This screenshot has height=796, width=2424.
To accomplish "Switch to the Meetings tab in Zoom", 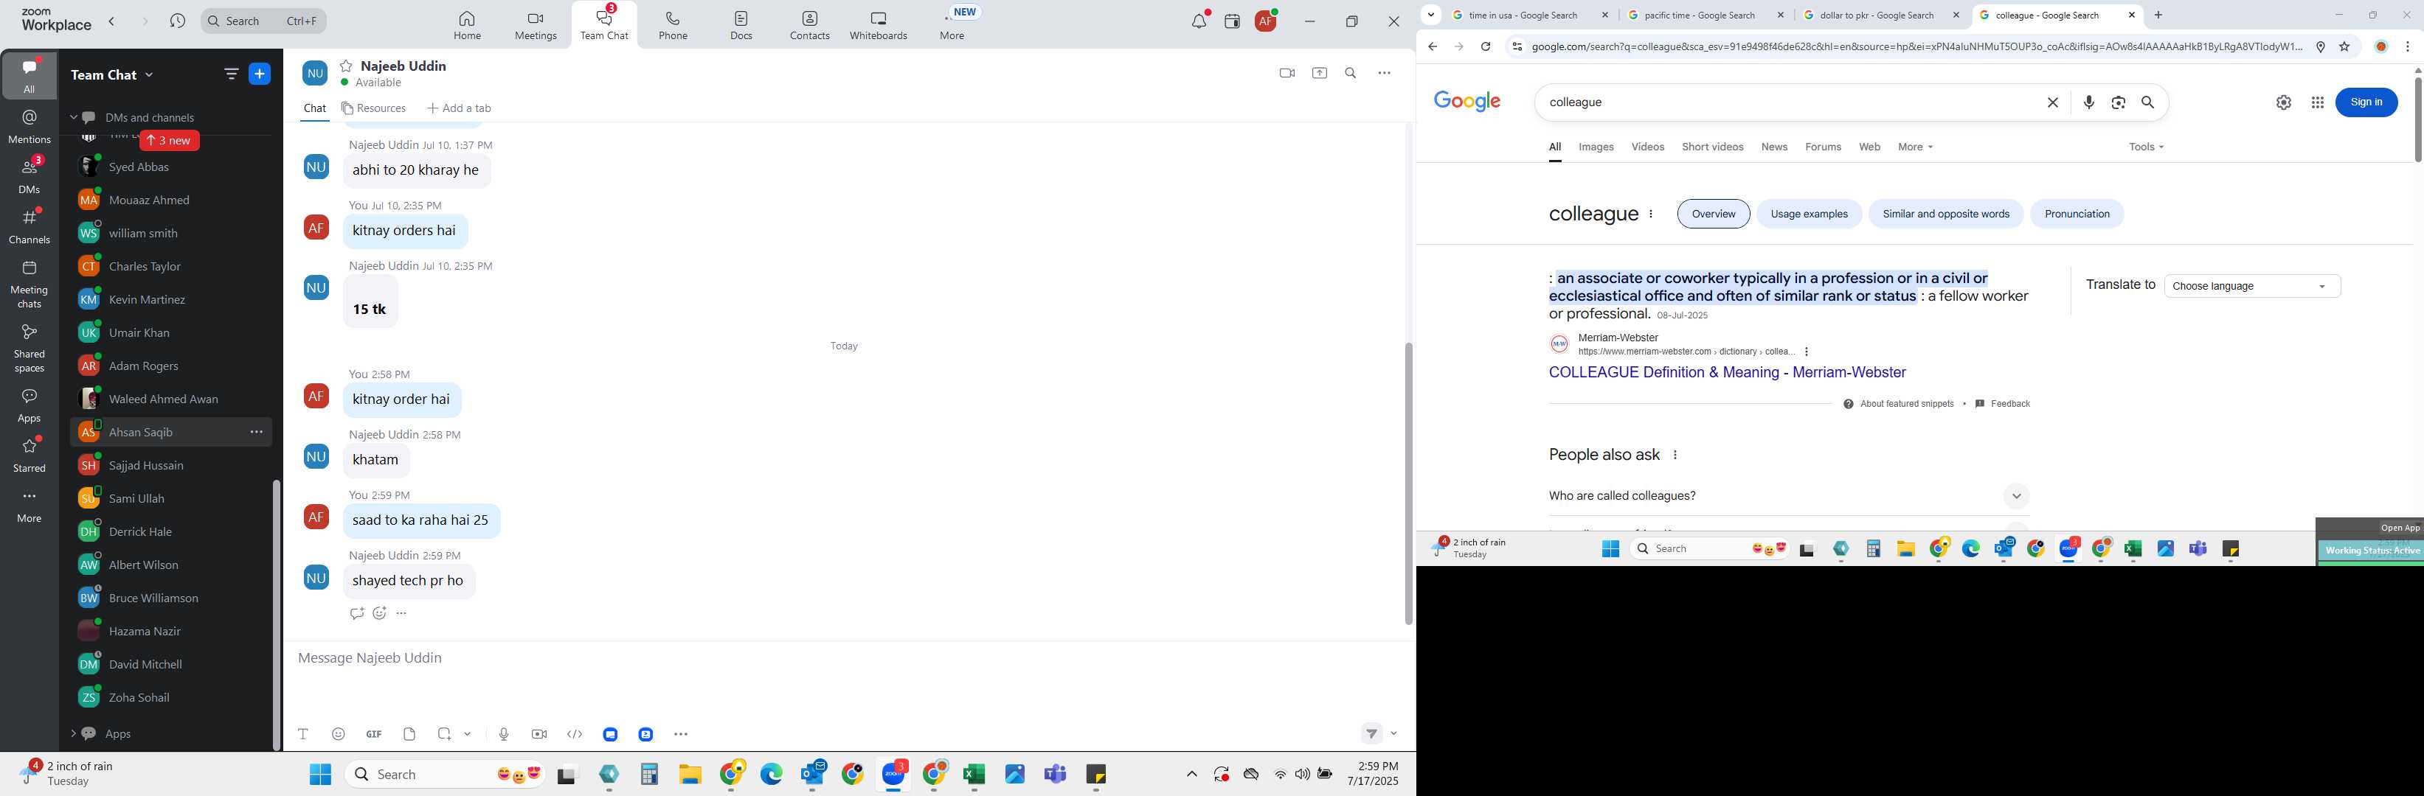I will 536,25.
